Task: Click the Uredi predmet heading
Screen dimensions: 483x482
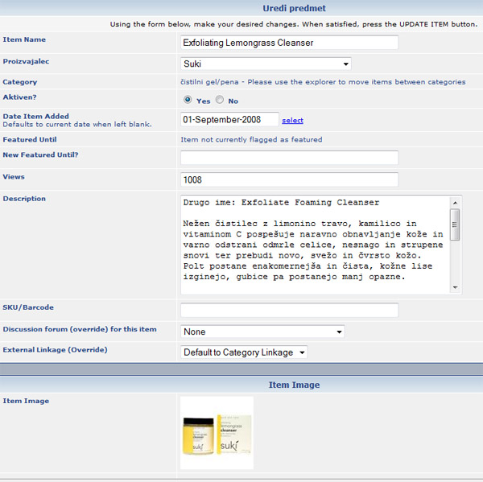Action: [294, 8]
